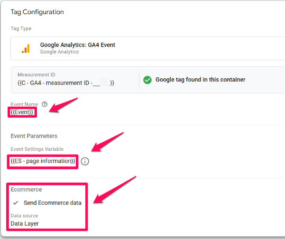Click the green checkmark Google tag icon
This screenshot has width=285, height=239.
click(x=147, y=80)
